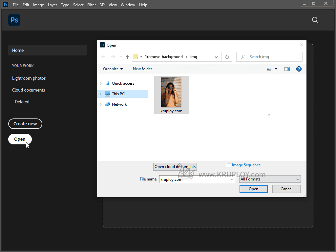This screenshot has height=252, width=336.
Task: Go forward in the Open dialog
Action: 113,57
